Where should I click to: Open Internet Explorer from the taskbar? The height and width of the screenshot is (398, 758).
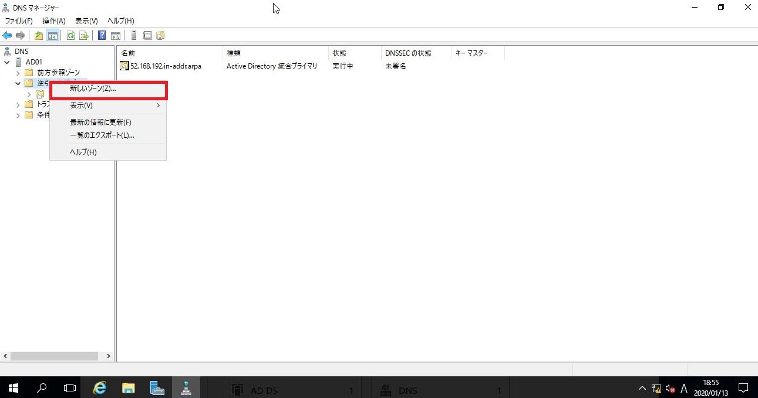(100, 388)
